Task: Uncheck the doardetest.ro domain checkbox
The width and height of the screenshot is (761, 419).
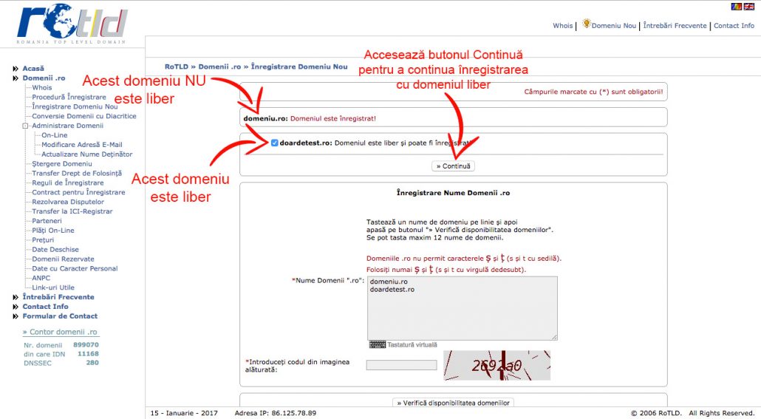Action: (275, 143)
